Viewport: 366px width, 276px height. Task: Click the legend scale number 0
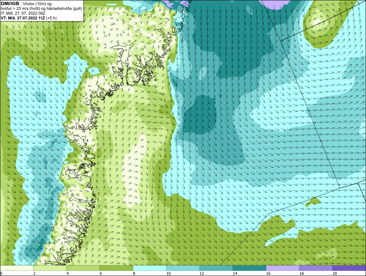tap(1, 273)
